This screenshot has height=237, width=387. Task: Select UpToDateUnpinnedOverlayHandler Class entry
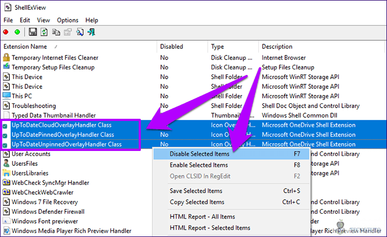tap(67, 144)
